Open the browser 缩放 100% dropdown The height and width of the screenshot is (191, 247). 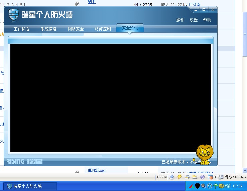pos(235,177)
